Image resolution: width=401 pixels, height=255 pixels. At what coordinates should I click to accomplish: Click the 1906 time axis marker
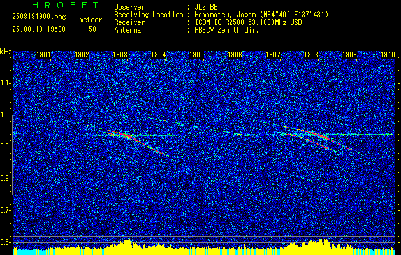(x=235, y=55)
